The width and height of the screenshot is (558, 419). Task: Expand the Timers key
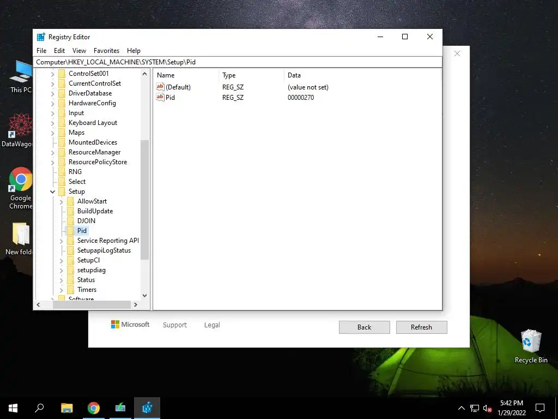[61, 290]
